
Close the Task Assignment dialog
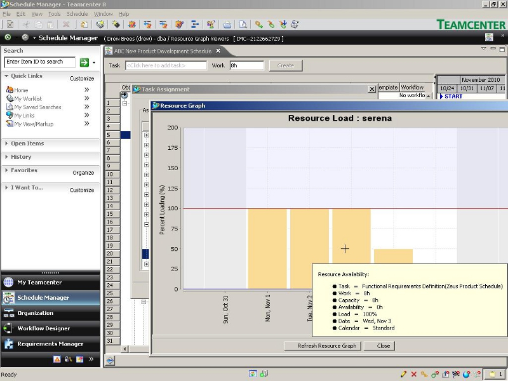372,89
